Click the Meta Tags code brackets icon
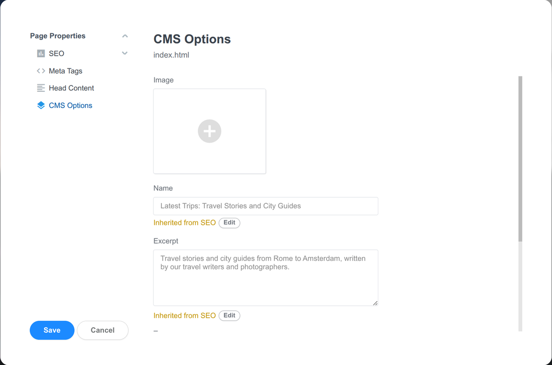Image resolution: width=552 pixels, height=365 pixels. click(41, 71)
